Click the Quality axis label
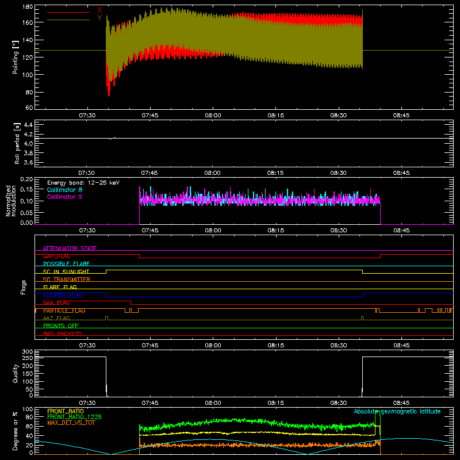This screenshot has width=460, height=460. click(x=16, y=373)
